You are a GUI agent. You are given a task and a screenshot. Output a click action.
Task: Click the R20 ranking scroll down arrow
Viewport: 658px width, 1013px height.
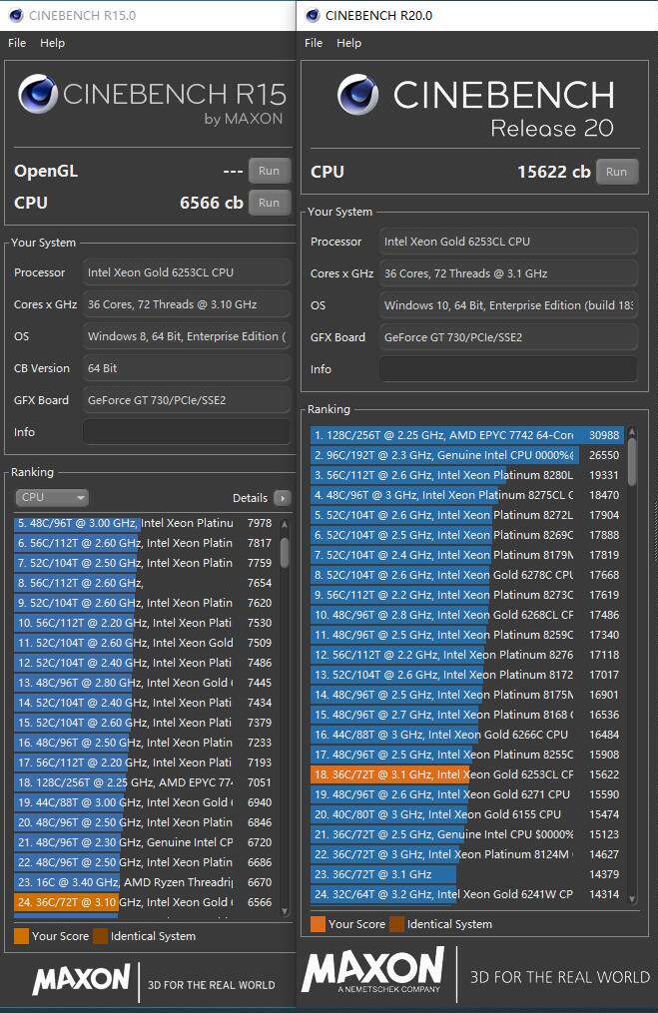click(x=632, y=898)
